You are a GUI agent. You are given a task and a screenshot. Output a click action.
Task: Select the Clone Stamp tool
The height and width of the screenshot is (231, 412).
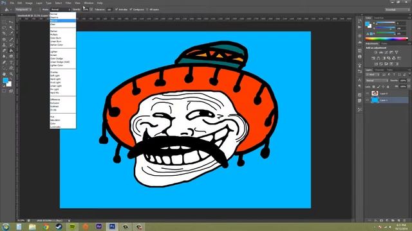click(x=4, y=45)
